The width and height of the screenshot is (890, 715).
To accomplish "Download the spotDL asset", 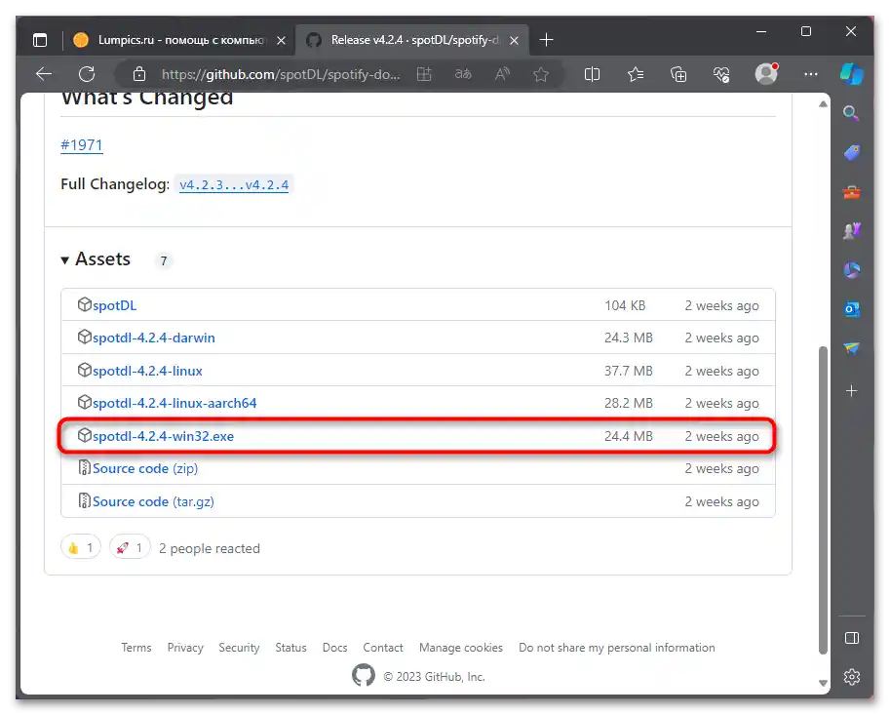I will (x=114, y=305).
